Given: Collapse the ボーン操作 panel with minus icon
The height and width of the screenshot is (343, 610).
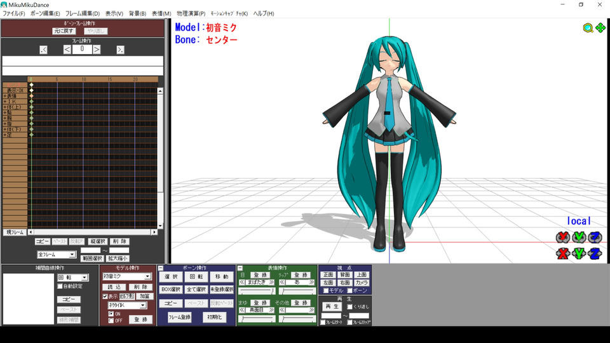Looking at the screenshot, I should tap(161, 268).
